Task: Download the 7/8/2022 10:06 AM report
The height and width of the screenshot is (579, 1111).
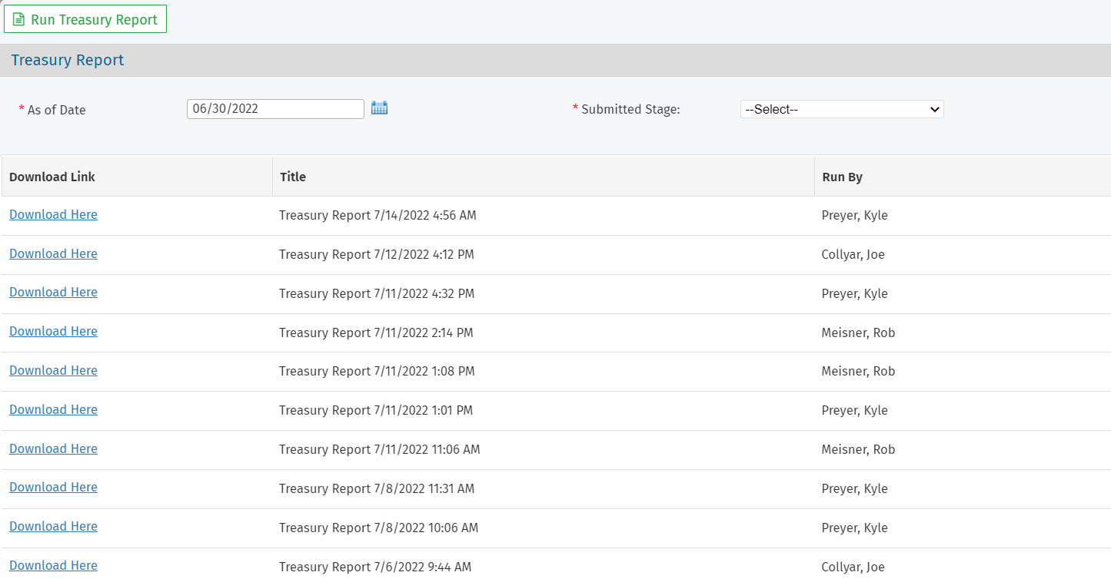Action: click(53, 526)
